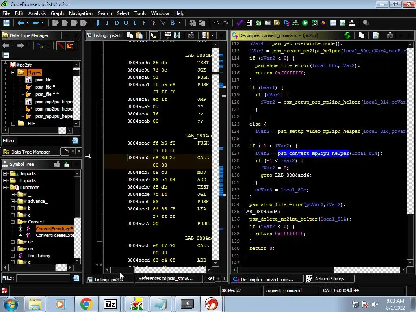The height and width of the screenshot is (312, 416).
Task: Click the green Run play toolbar icon
Action: coord(305,23)
